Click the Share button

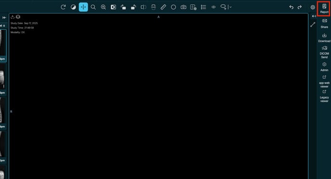[324, 24]
